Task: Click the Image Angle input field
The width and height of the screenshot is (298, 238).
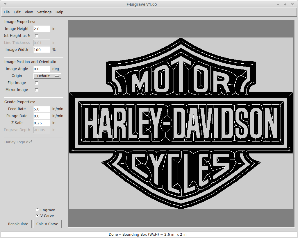Action: coord(42,69)
